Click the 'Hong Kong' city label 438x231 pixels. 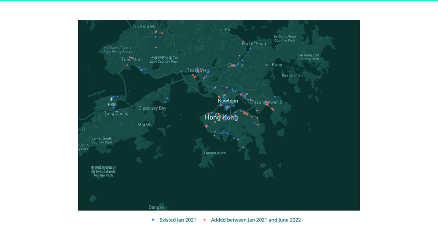tap(221, 117)
